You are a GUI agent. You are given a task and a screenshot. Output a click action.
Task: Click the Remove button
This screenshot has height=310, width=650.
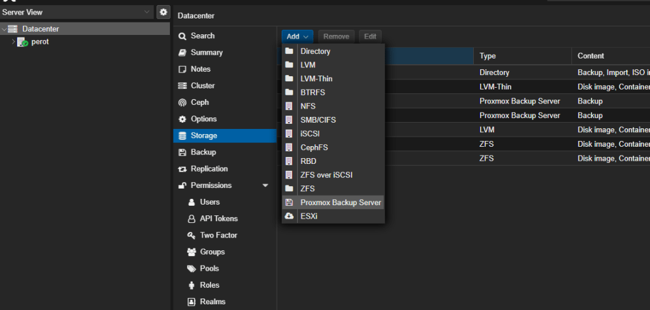336,37
